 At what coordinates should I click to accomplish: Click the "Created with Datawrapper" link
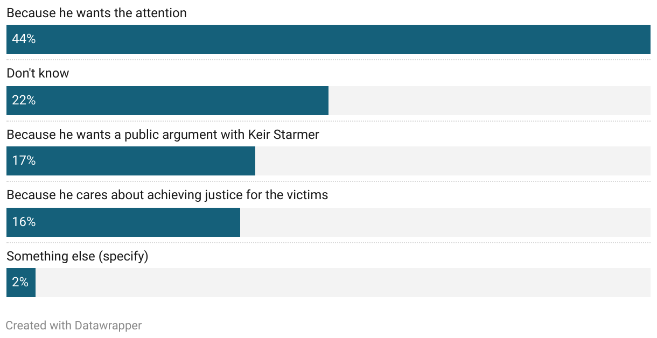click(x=74, y=326)
